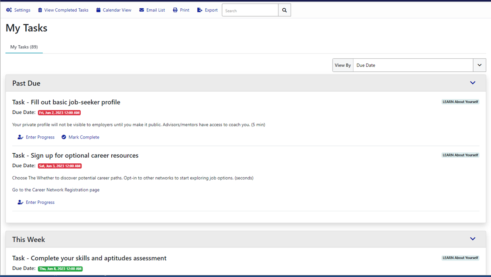
Task: Open the Email List option
Action: pyautogui.click(x=156, y=10)
